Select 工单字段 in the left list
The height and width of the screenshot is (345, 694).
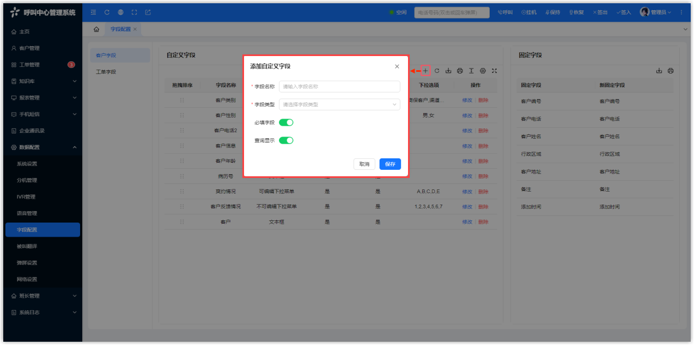click(x=106, y=72)
